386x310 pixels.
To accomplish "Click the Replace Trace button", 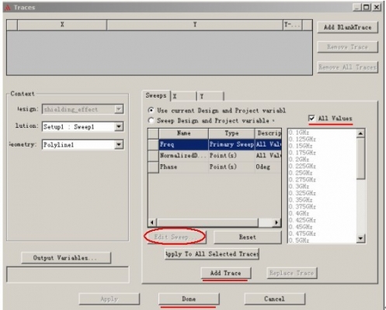I will point(292,273).
